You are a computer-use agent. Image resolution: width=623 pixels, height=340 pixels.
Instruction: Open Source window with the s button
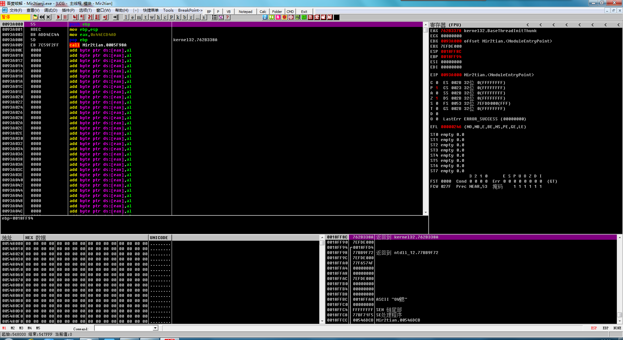[x=204, y=17]
